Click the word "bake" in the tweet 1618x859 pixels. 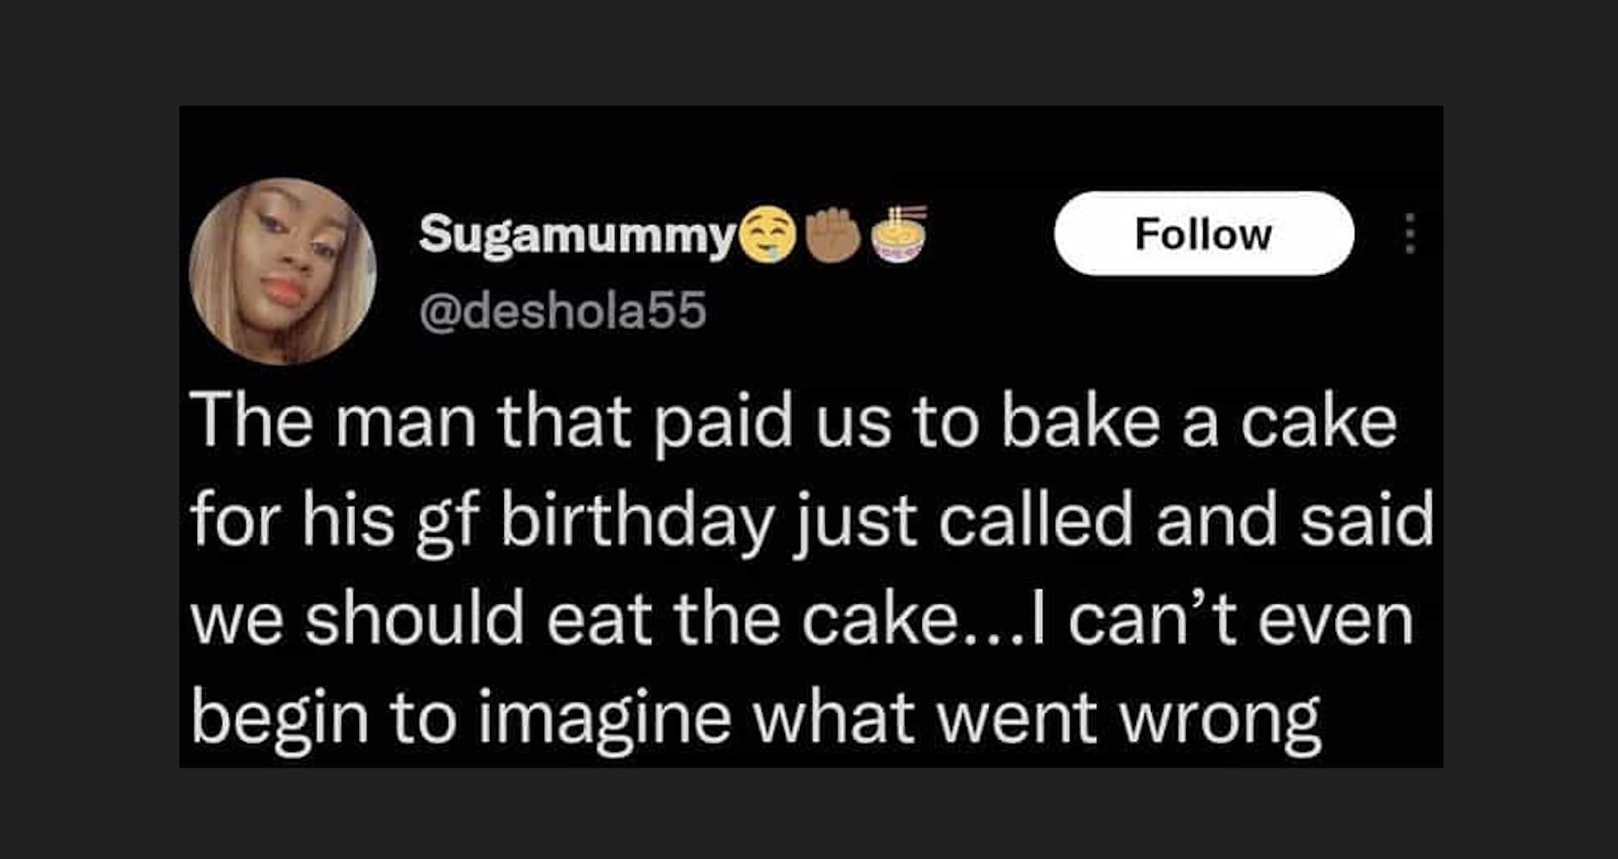coord(1080,423)
